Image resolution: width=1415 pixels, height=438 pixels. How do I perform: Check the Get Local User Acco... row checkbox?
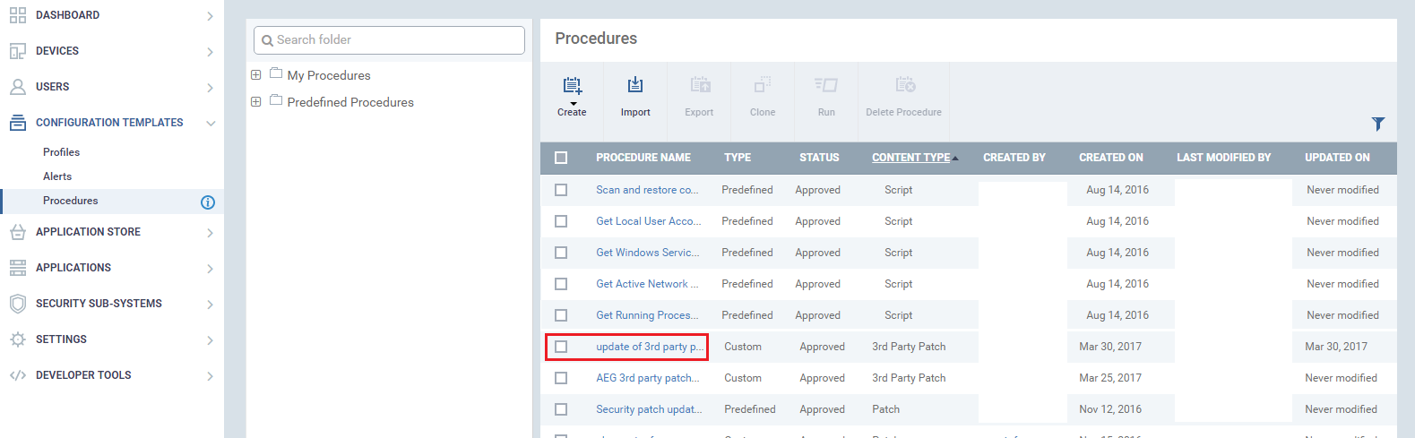pyautogui.click(x=561, y=221)
